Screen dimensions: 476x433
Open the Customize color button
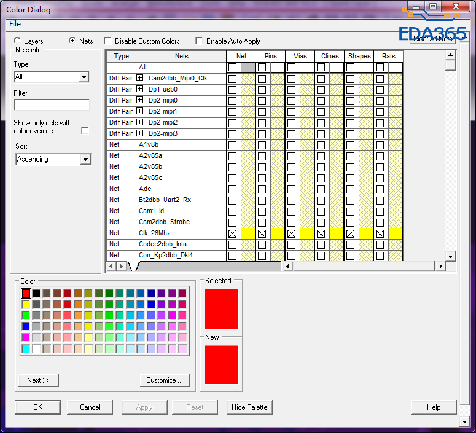165,380
